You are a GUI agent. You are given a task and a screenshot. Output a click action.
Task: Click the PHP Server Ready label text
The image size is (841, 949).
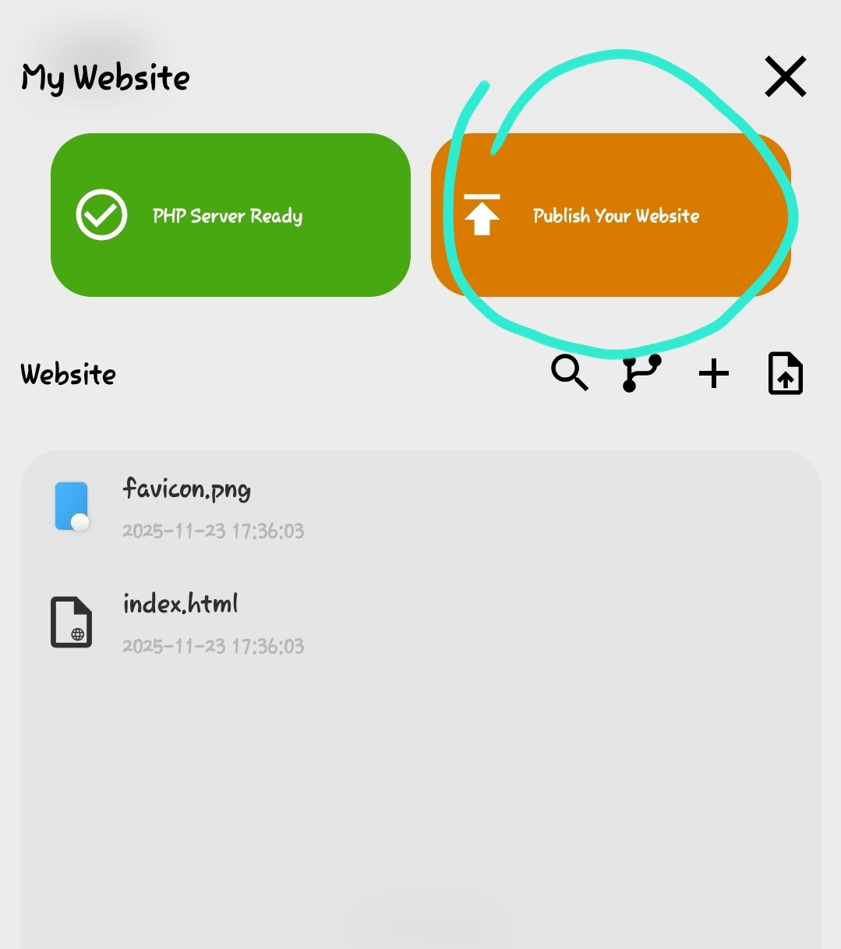228,216
